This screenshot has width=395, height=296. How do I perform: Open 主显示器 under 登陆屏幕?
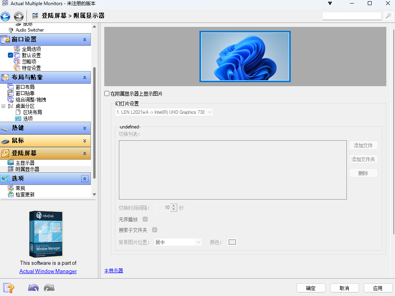(25, 163)
